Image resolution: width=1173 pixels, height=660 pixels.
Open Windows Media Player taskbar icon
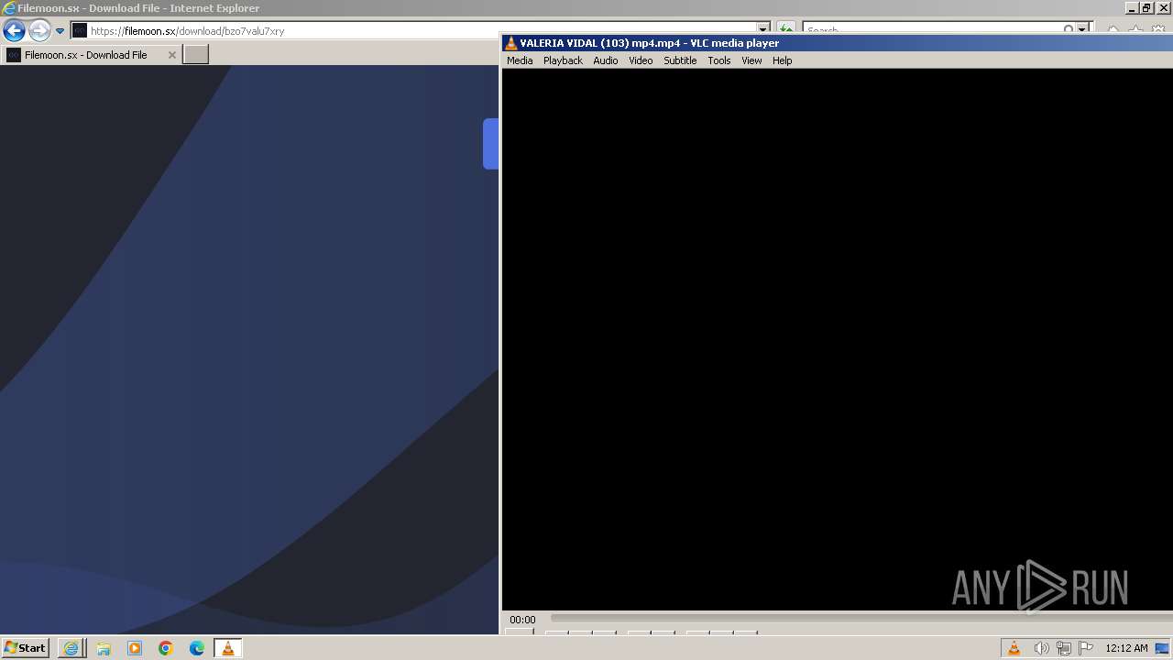135,648
